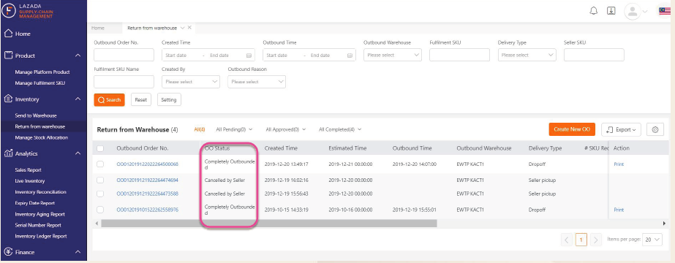Open Manage Platform Product in sidebar
This screenshot has height=263, width=675.
(42, 72)
